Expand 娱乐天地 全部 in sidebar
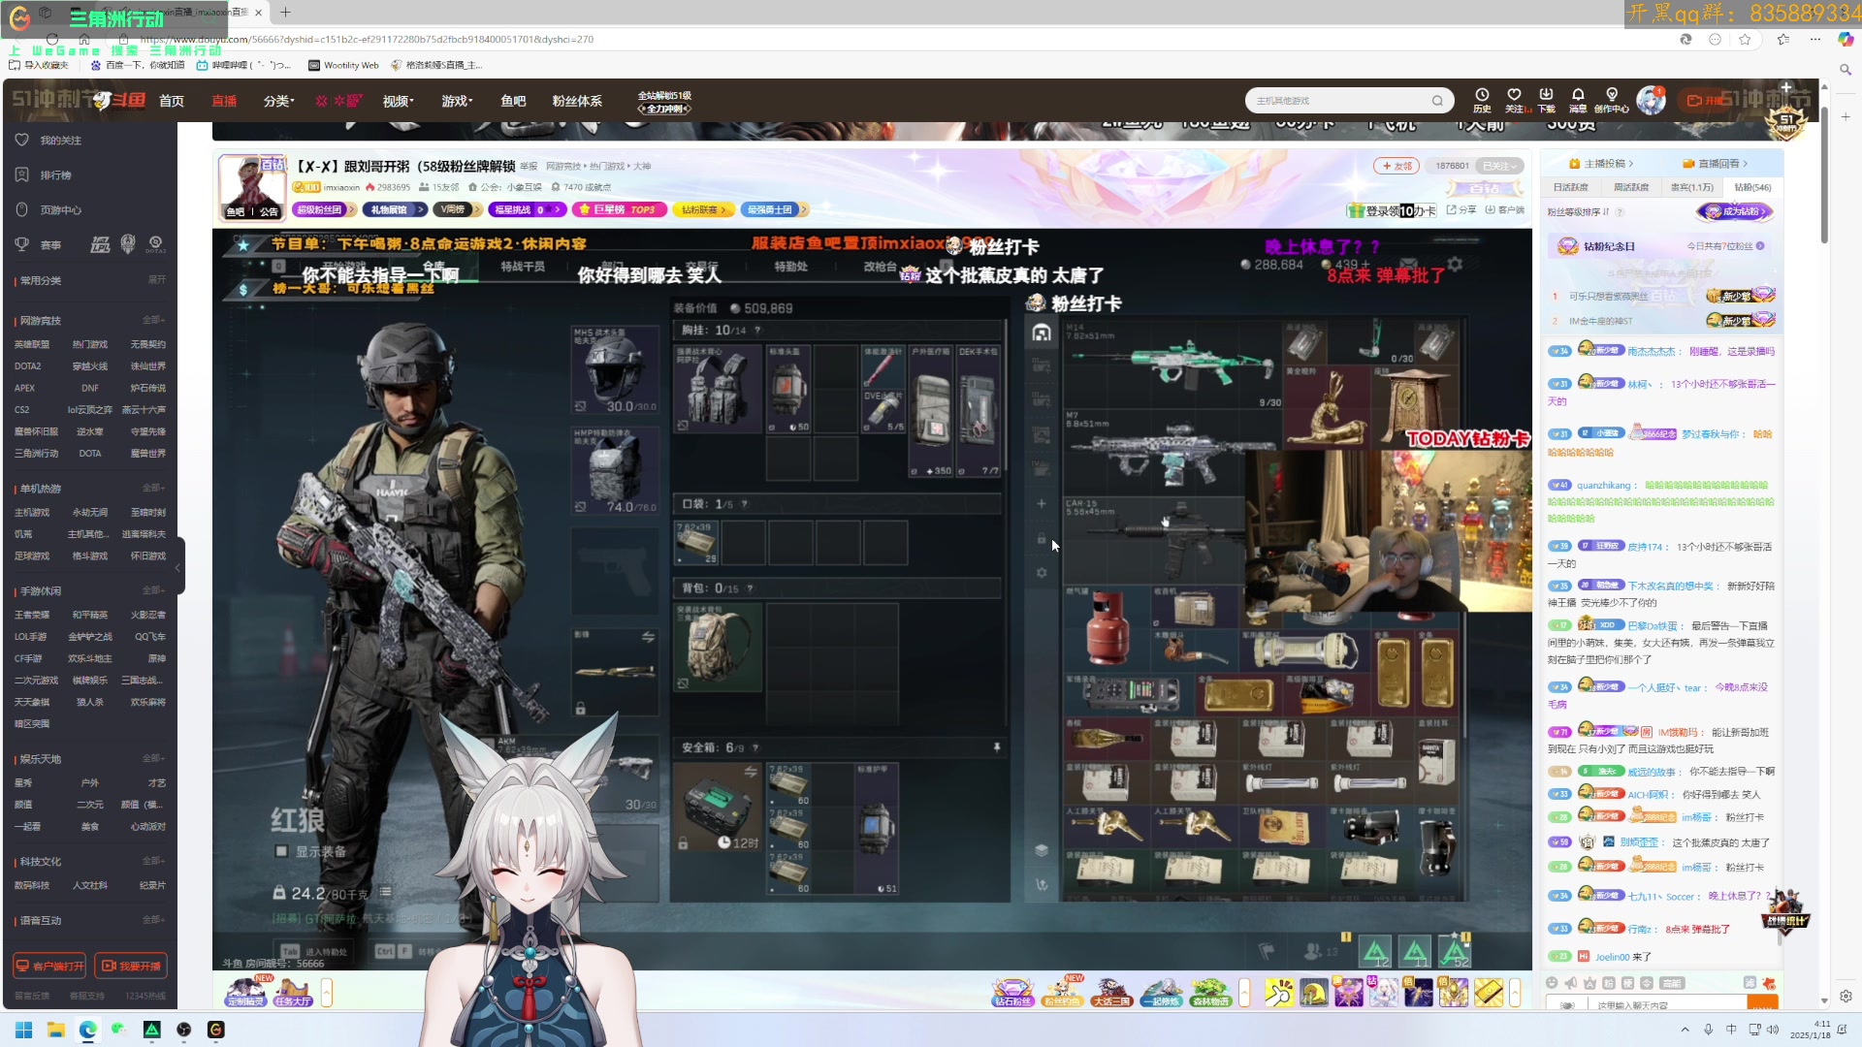This screenshot has height=1047, width=1862. [153, 758]
